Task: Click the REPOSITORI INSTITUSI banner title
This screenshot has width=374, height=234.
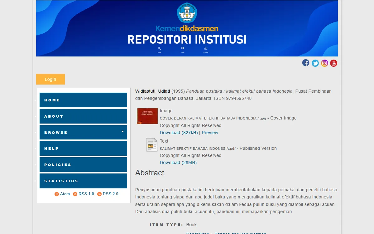Action: [x=187, y=40]
